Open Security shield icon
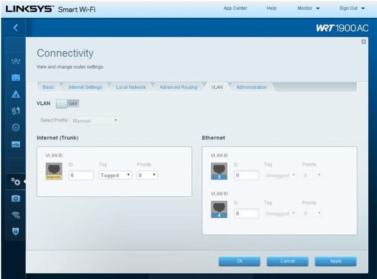Viewport: 377px width, 279px height. pyautogui.click(x=16, y=232)
